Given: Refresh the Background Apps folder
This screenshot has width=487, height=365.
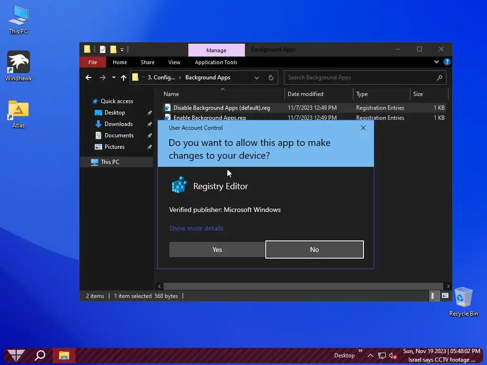Looking at the screenshot, I should point(271,77).
